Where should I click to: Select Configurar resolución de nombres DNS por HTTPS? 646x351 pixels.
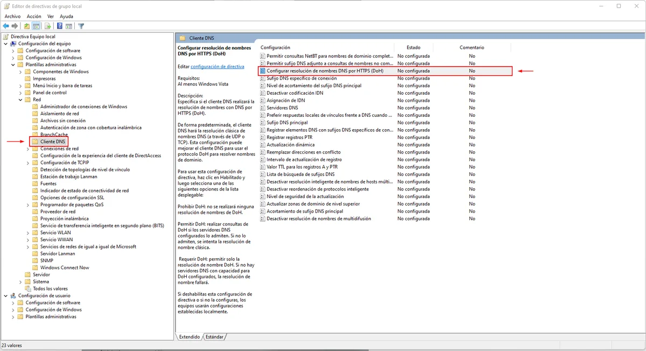point(385,71)
